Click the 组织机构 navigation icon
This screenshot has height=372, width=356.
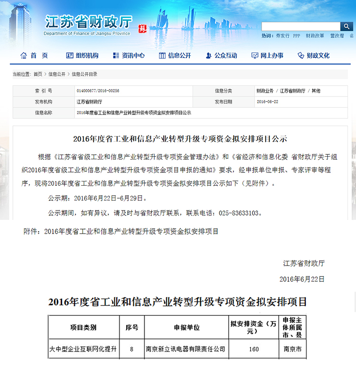(x=70, y=56)
